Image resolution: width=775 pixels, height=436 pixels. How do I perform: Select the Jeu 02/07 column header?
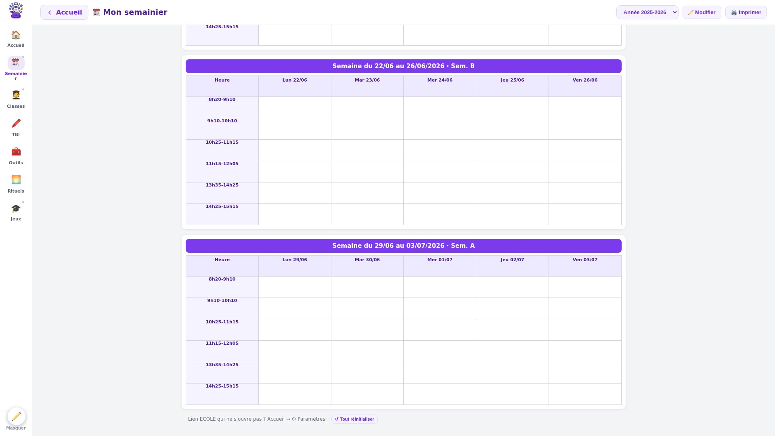(512, 266)
